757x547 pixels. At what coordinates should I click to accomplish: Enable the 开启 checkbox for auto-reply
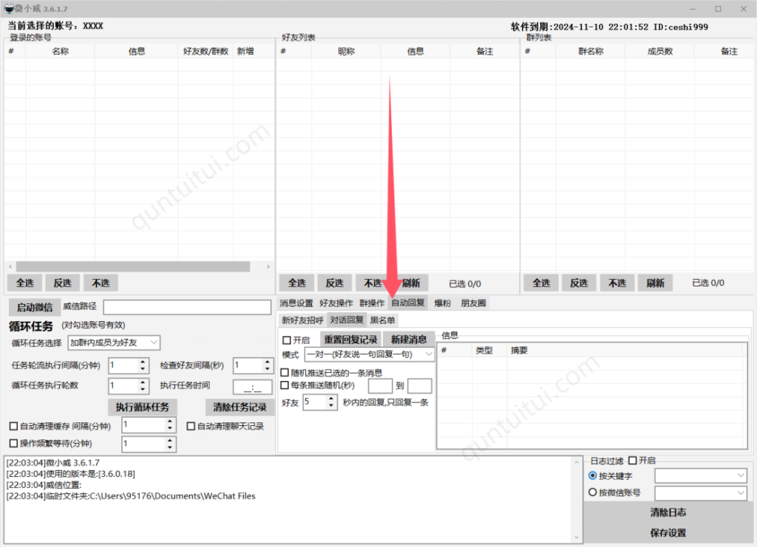pos(286,339)
